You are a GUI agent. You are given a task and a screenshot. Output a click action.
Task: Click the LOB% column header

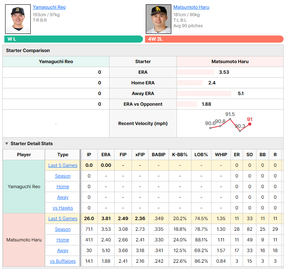coord(201,155)
